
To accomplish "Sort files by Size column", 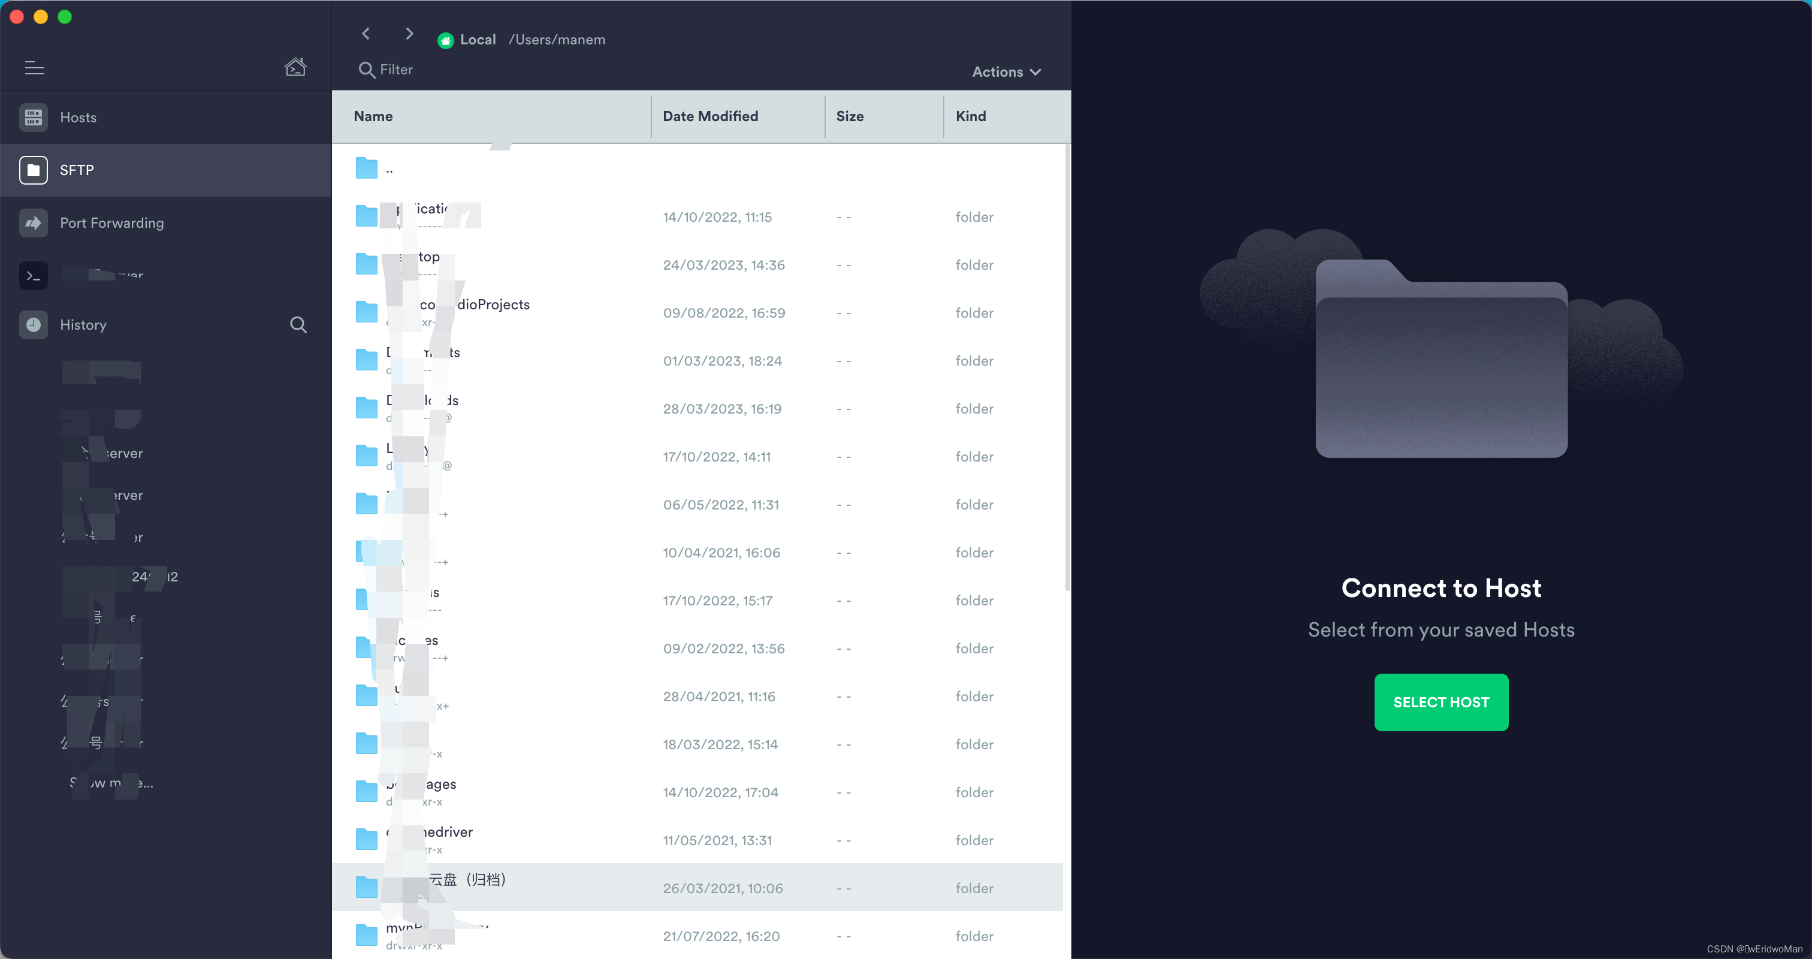I will (850, 116).
